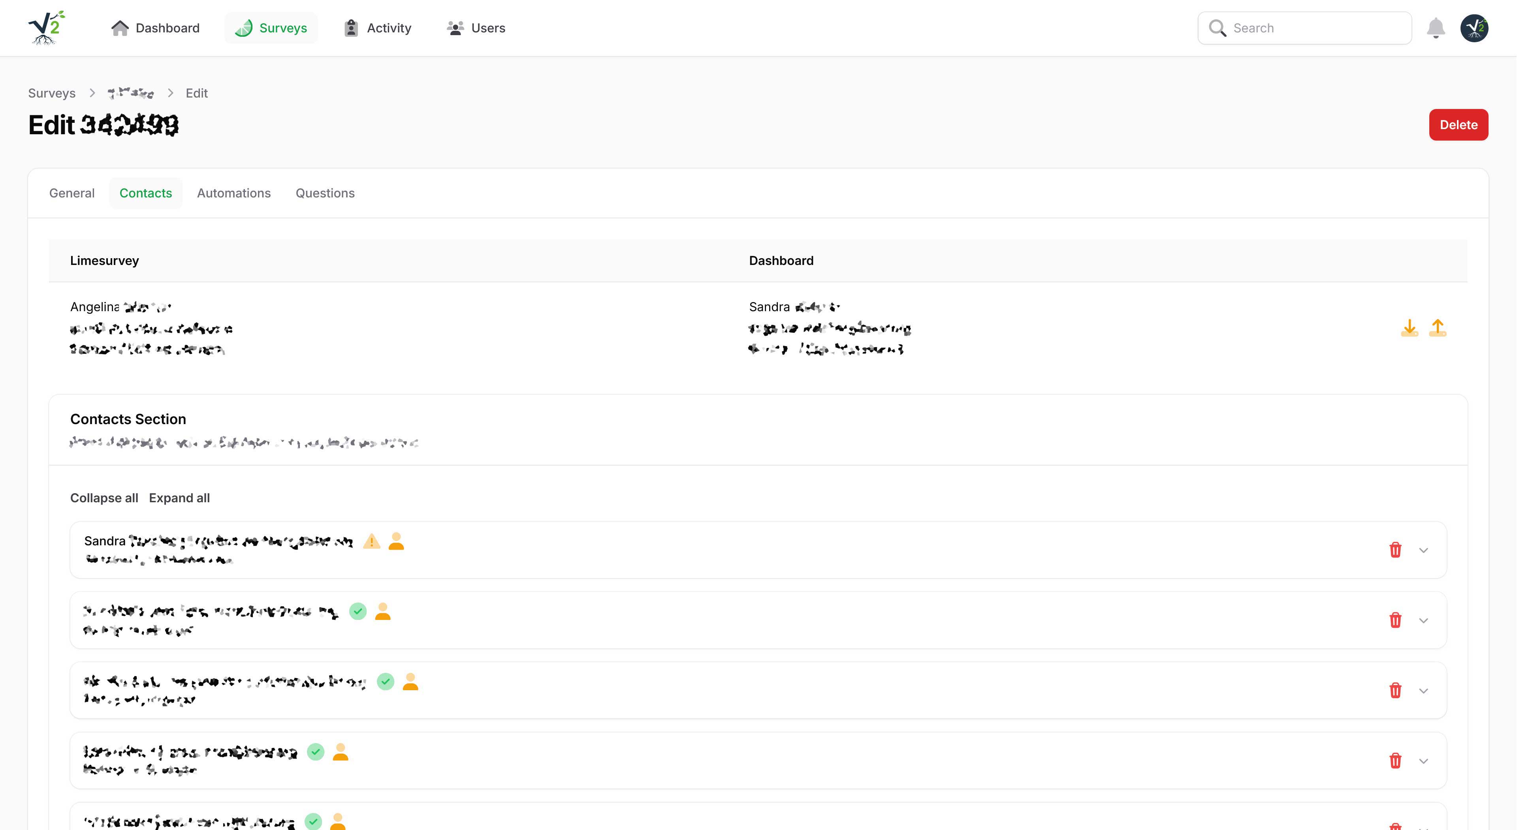Delete the third contact via trash icon

pos(1395,690)
